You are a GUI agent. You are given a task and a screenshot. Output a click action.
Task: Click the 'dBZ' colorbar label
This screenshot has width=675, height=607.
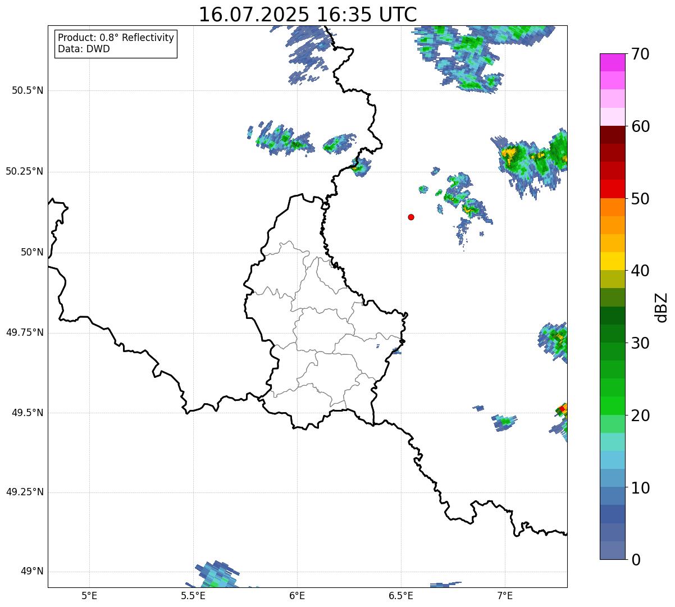(x=662, y=307)
